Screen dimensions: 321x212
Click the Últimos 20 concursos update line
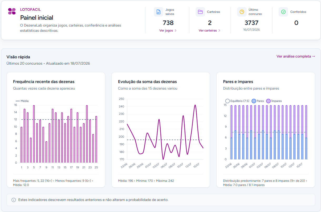(x=48, y=63)
